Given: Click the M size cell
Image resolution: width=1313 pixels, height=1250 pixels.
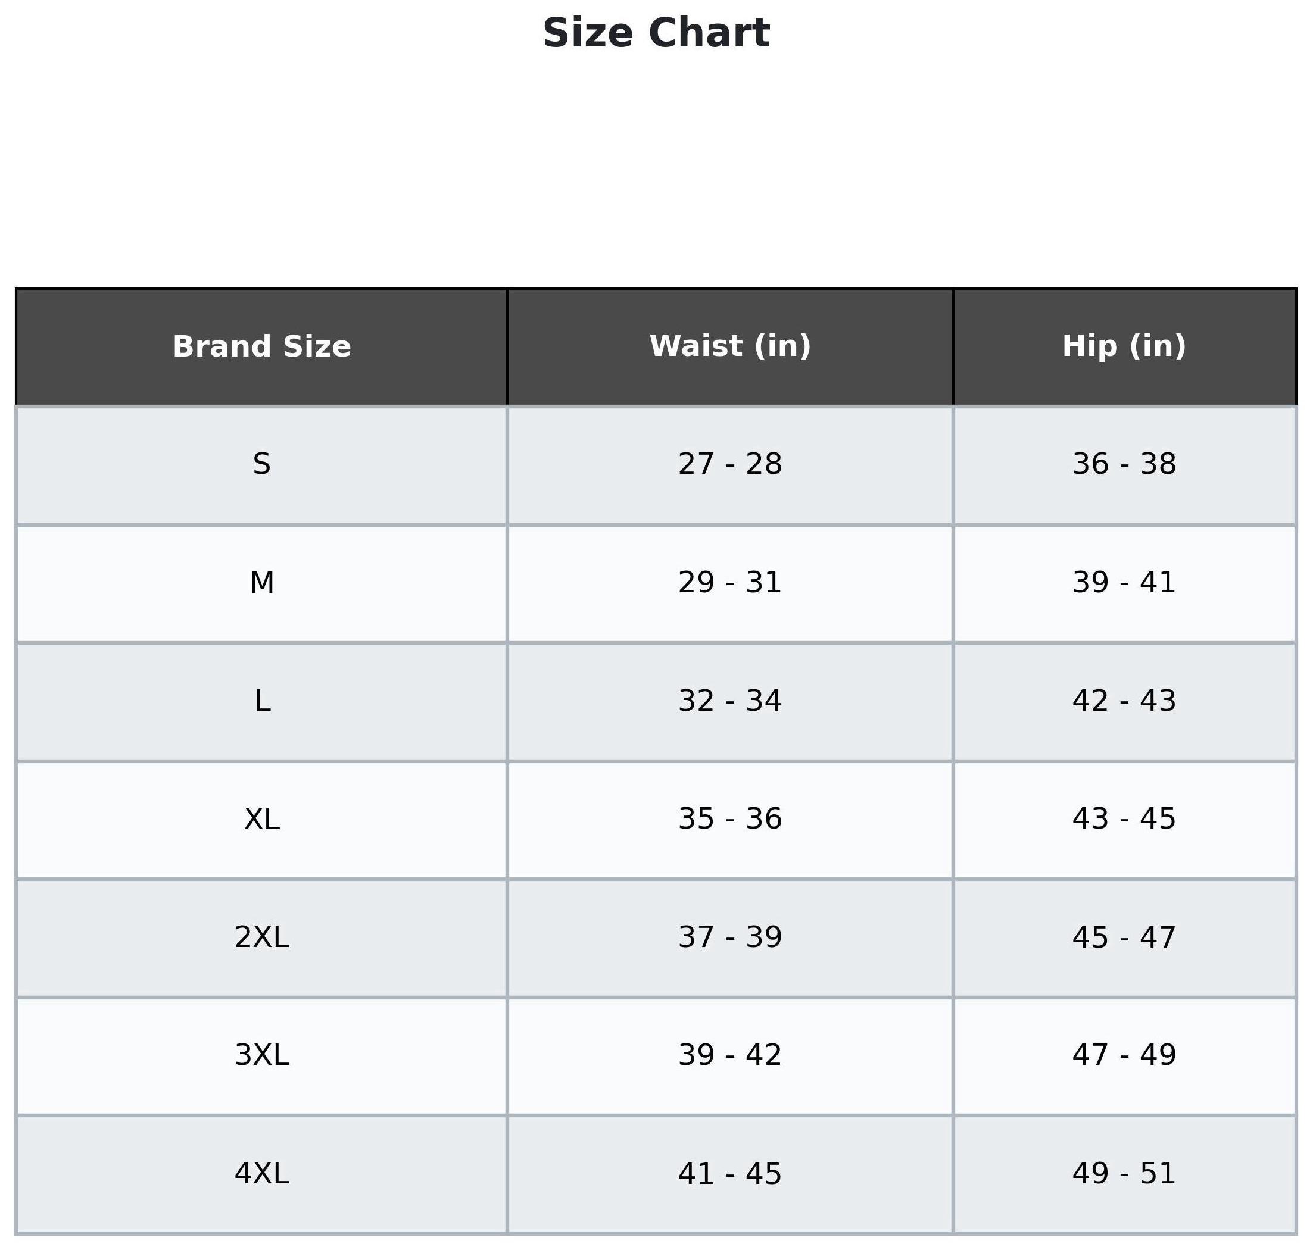Looking at the screenshot, I should click(261, 583).
